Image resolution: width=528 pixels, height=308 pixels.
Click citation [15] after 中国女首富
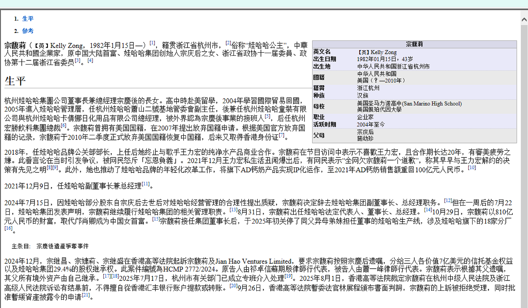click(156, 218)
